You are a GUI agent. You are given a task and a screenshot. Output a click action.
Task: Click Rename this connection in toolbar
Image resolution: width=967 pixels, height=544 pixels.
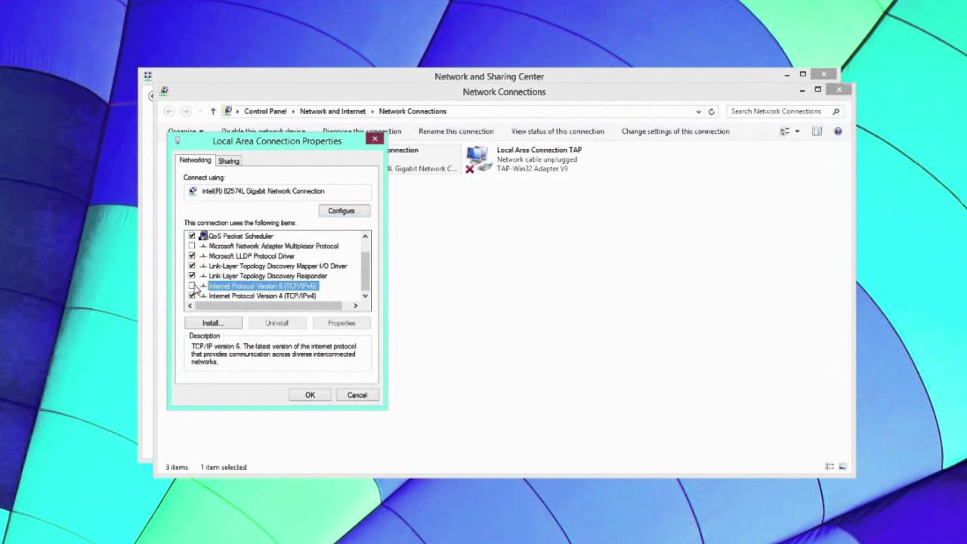456,131
